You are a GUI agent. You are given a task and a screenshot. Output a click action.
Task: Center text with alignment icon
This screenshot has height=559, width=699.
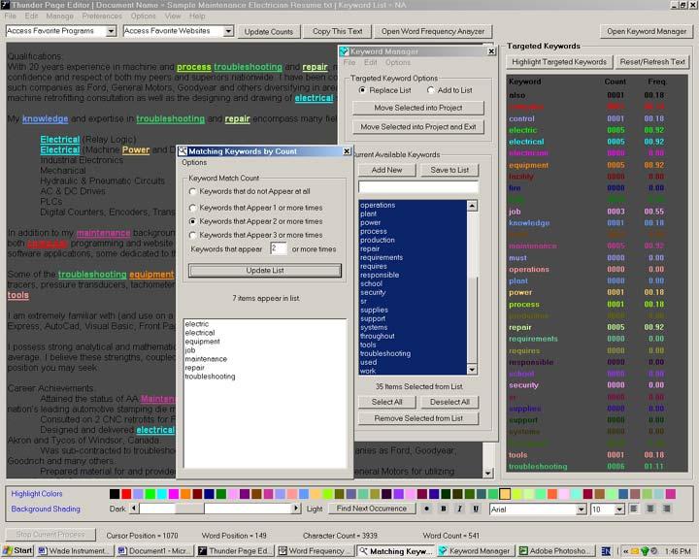pos(650,509)
